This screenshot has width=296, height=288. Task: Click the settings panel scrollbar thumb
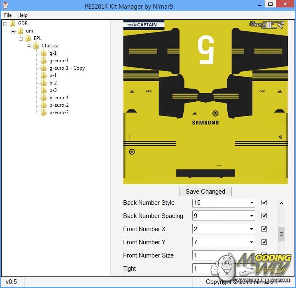click(x=282, y=234)
